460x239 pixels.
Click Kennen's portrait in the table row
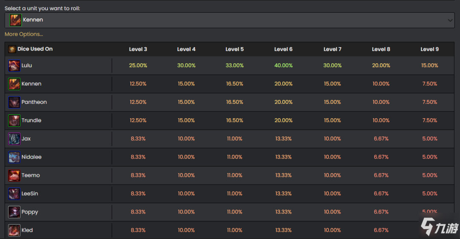[14, 84]
